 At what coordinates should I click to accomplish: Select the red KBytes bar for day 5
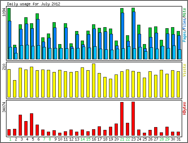pos(31,125)
